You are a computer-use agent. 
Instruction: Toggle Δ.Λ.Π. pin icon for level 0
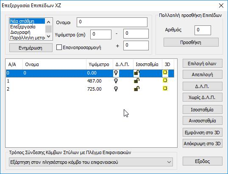116,73
